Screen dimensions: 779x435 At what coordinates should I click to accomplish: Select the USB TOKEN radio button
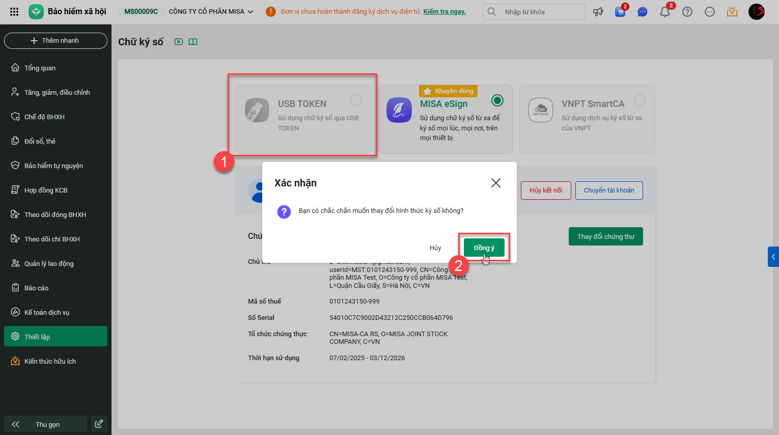tap(356, 100)
